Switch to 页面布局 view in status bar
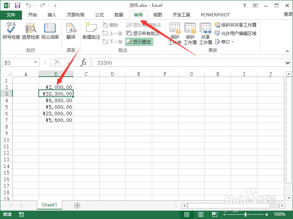This screenshot has height=219, width=293. tap(200, 214)
